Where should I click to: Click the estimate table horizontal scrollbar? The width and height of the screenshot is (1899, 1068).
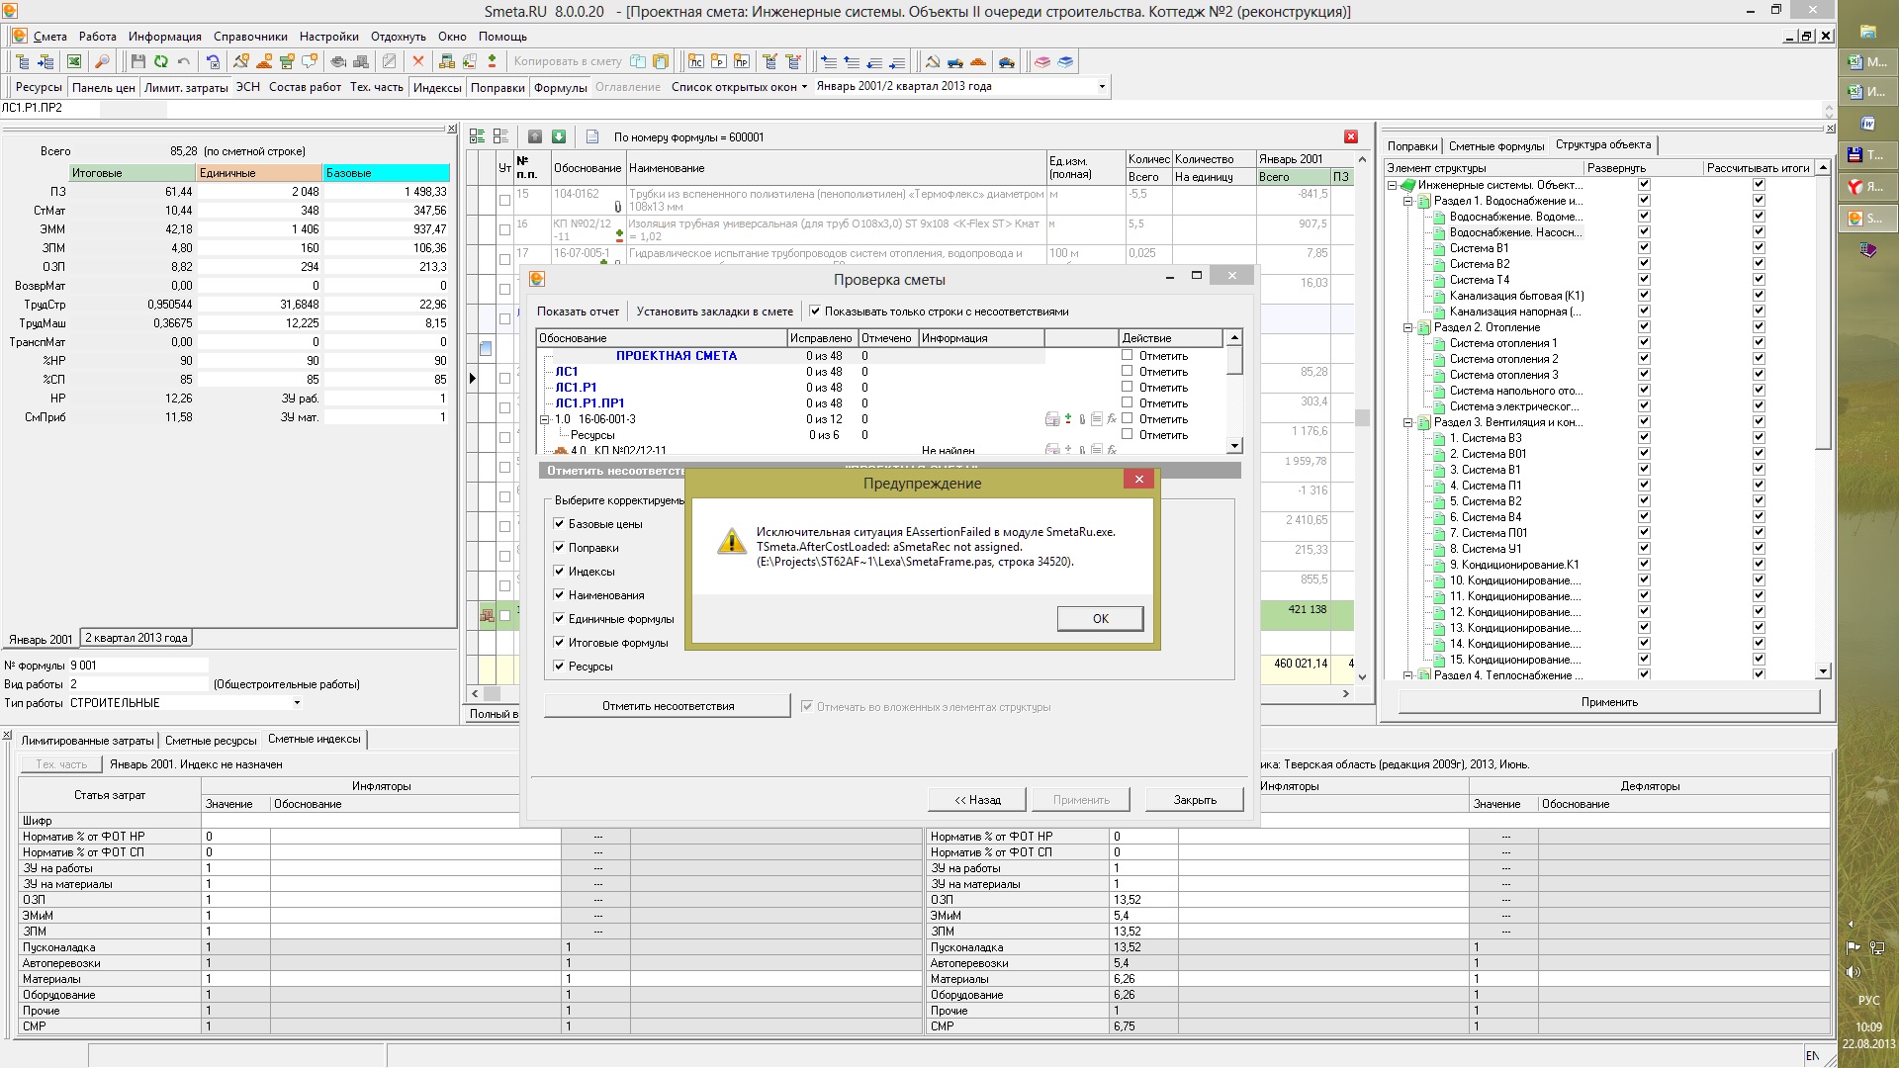tap(910, 694)
